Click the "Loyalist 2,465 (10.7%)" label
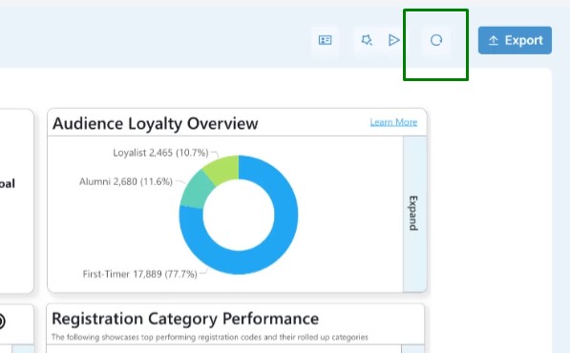 click(160, 153)
